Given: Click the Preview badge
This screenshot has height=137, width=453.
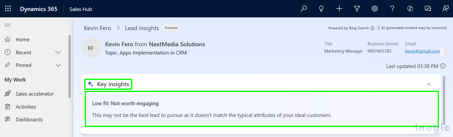Looking at the screenshot, I should click(171, 28).
